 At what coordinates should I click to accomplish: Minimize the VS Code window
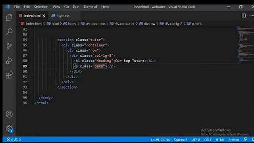[x=228, y=7]
